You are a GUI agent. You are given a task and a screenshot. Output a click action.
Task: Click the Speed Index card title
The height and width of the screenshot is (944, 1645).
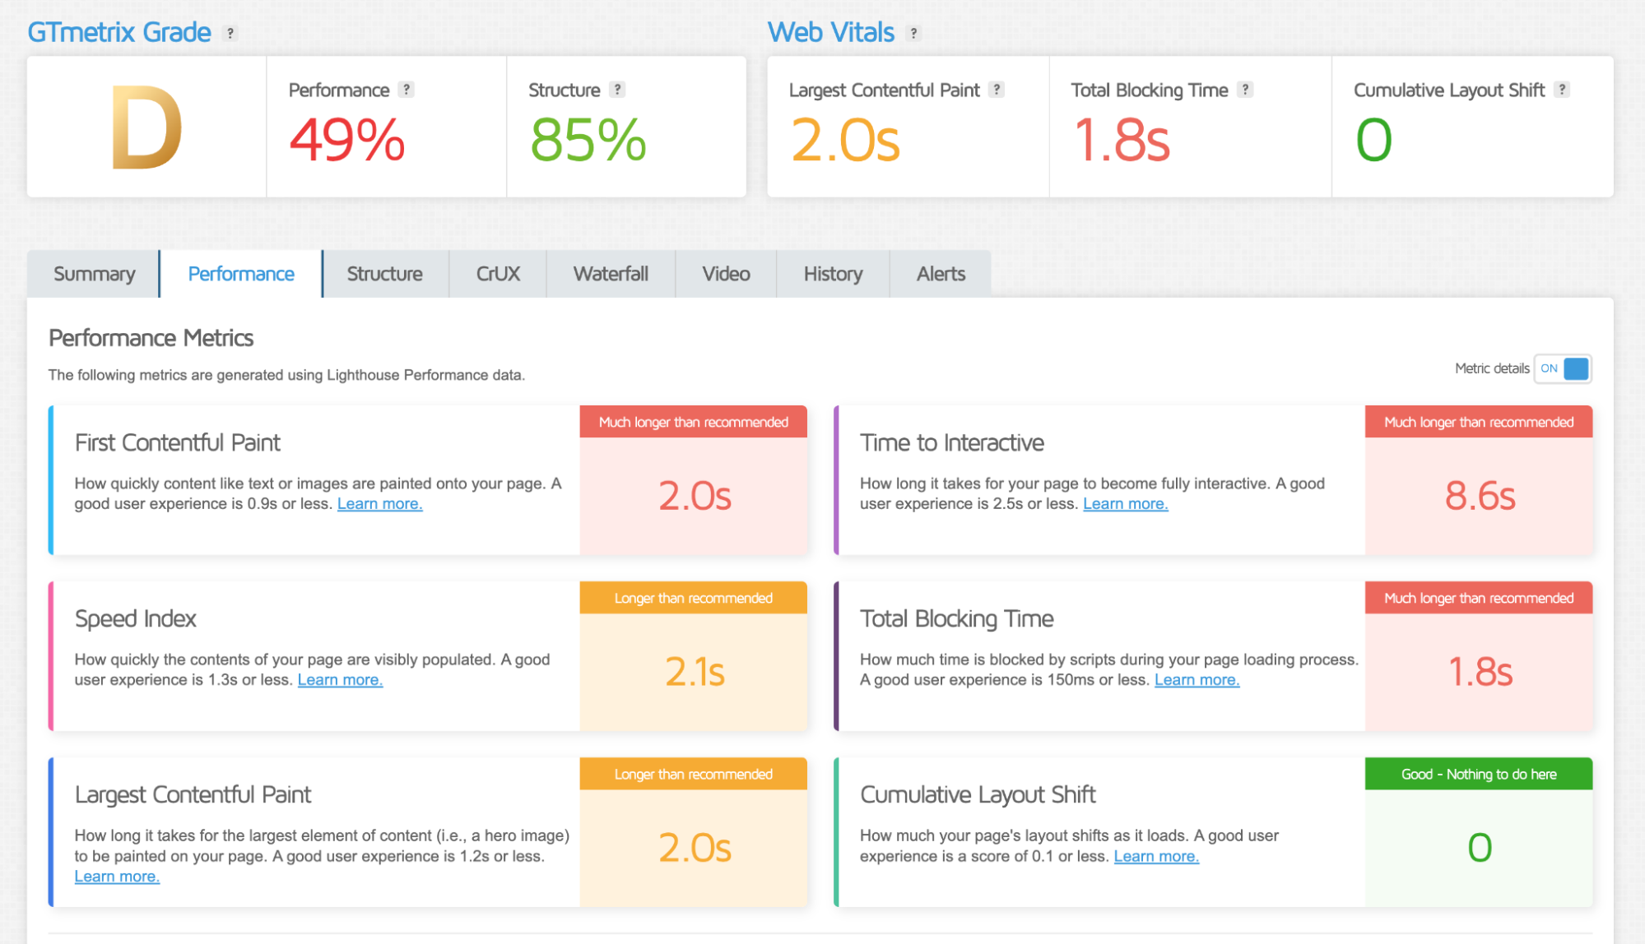pyautogui.click(x=136, y=618)
